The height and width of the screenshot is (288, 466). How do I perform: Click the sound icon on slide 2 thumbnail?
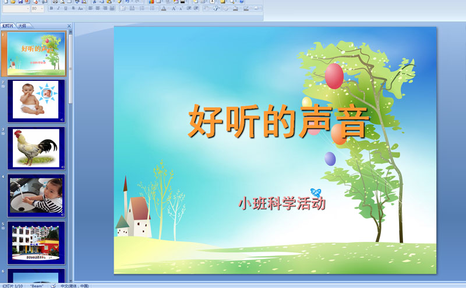click(62, 120)
